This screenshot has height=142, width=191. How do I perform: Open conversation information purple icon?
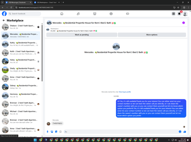click(183, 23)
